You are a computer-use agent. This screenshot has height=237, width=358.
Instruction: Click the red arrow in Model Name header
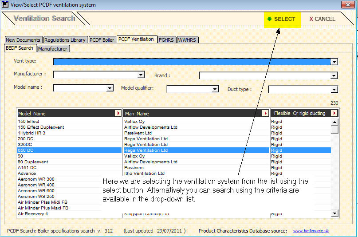click(x=118, y=113)
